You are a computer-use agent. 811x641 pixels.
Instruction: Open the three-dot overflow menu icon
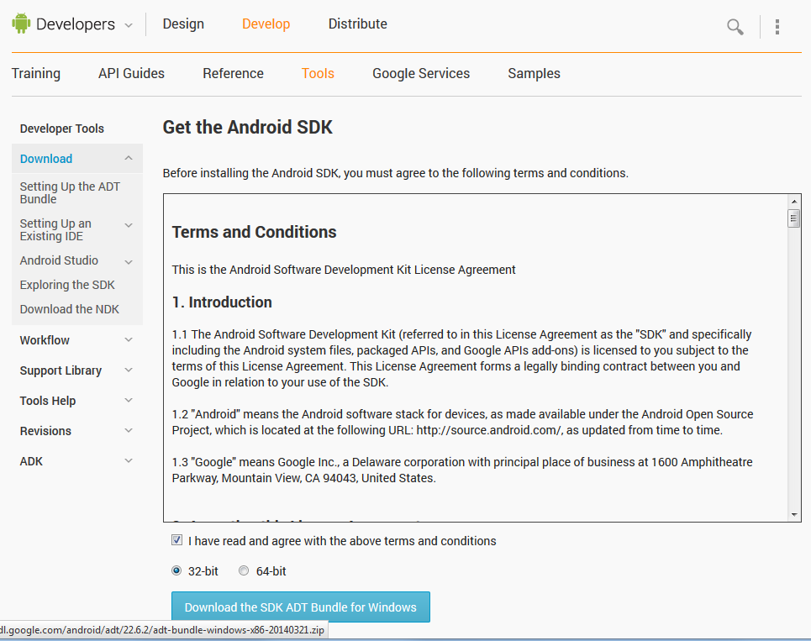coord(777,27)
